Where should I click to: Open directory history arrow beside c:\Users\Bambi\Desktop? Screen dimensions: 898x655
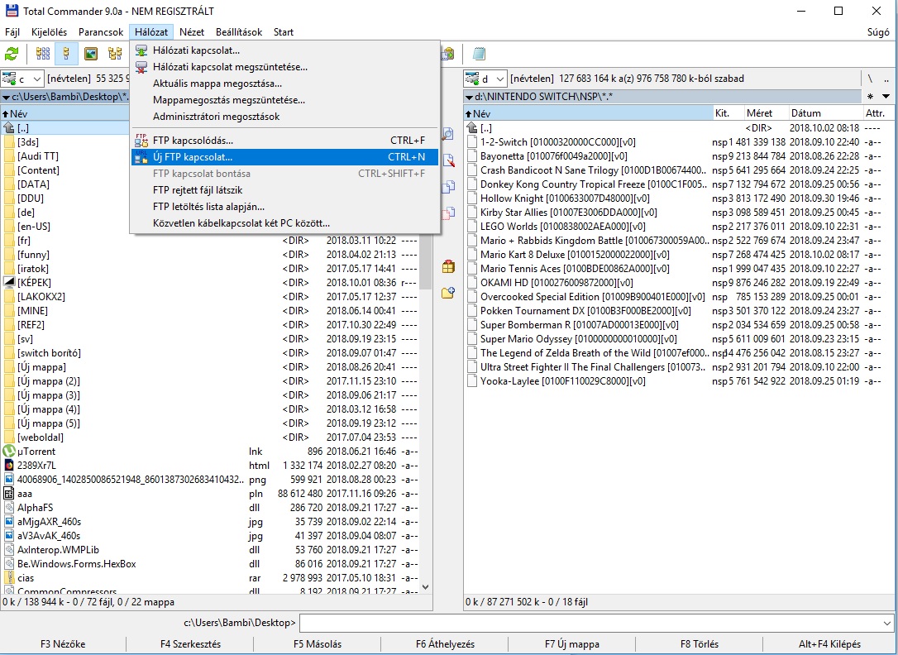click(6, 97)
